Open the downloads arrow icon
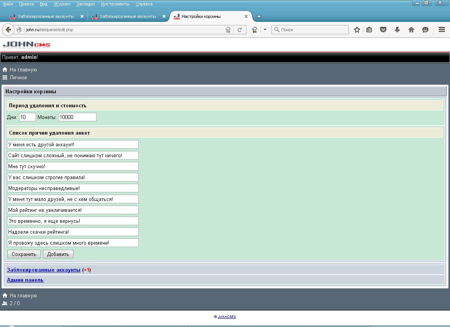 397,30
